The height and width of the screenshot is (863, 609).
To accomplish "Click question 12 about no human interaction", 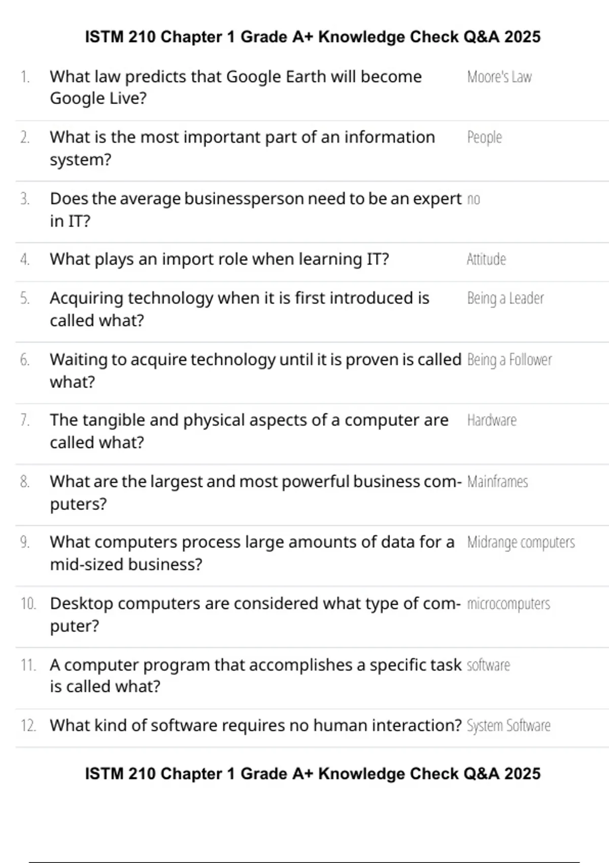I will coord(256,726).
